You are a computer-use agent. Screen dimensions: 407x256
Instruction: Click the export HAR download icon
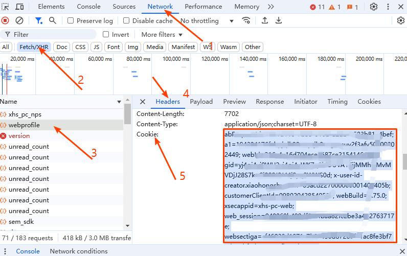[279, 20]
